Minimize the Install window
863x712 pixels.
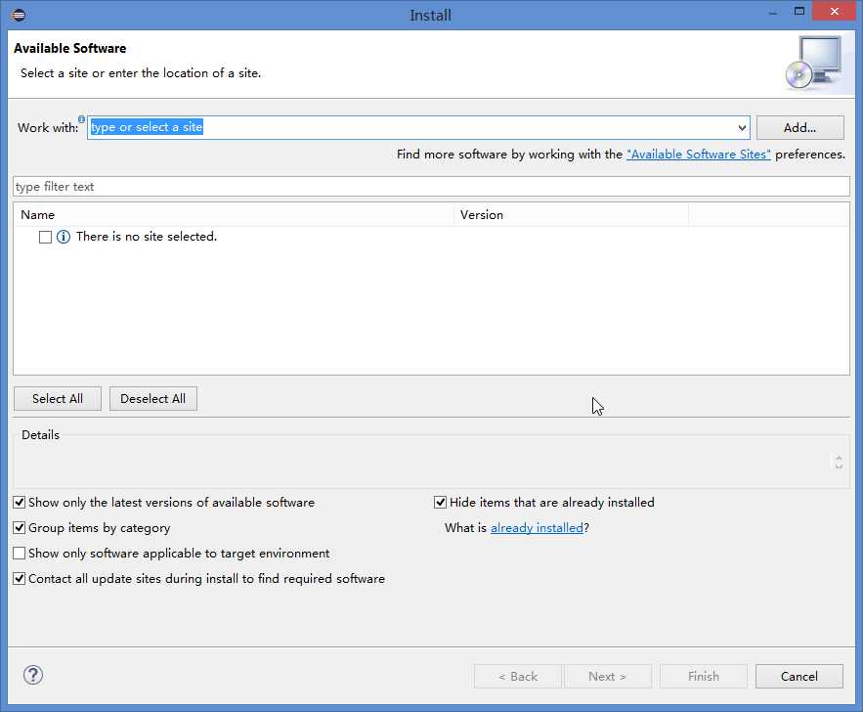coord(773,12)
